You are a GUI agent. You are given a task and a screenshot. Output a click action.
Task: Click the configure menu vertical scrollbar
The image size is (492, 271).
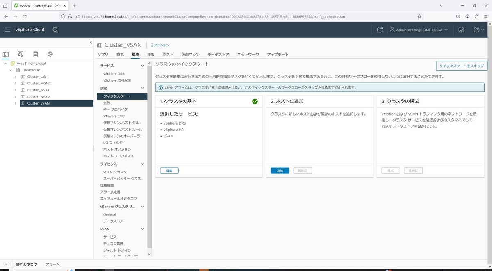[150, 156]
